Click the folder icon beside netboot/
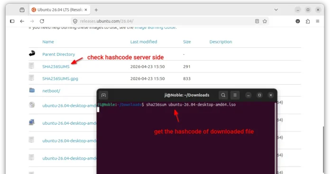The width and height of the screenshot is (332, 174). pyautogui.click(x=32, y=90)
